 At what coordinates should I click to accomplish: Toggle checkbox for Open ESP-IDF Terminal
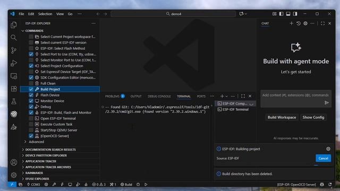tap(31, 118)
